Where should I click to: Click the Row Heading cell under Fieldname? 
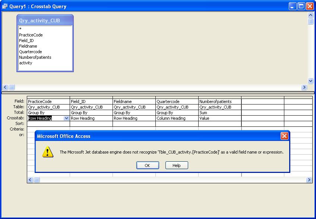(134, 118)
